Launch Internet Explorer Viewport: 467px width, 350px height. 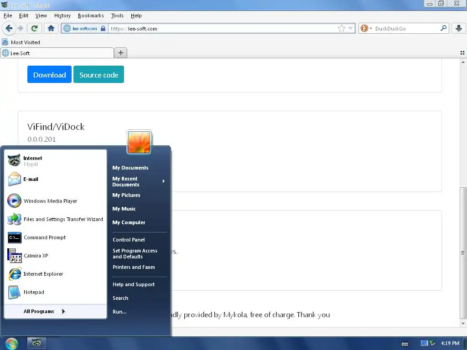[55, 274]
